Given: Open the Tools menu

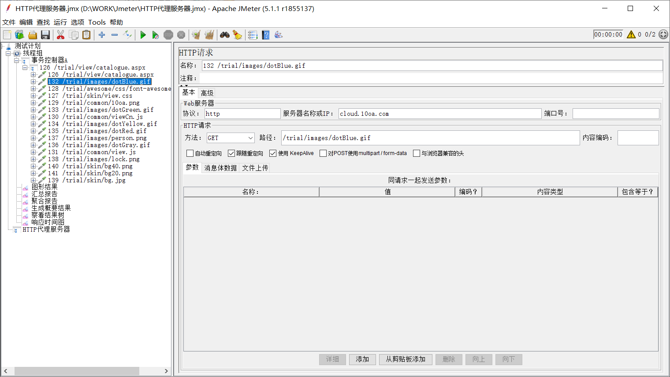Looking at the screenshot, I should tap(97, 22).
